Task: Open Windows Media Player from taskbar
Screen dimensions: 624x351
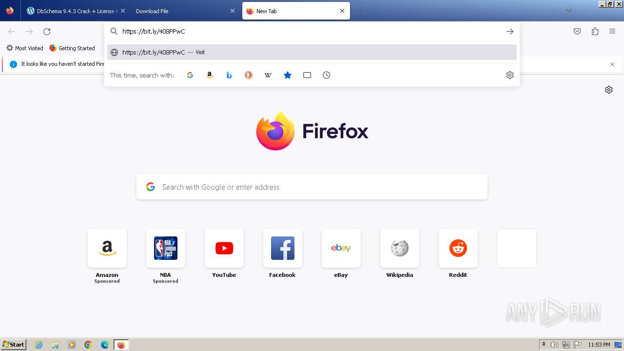Action: coord(72,345)
